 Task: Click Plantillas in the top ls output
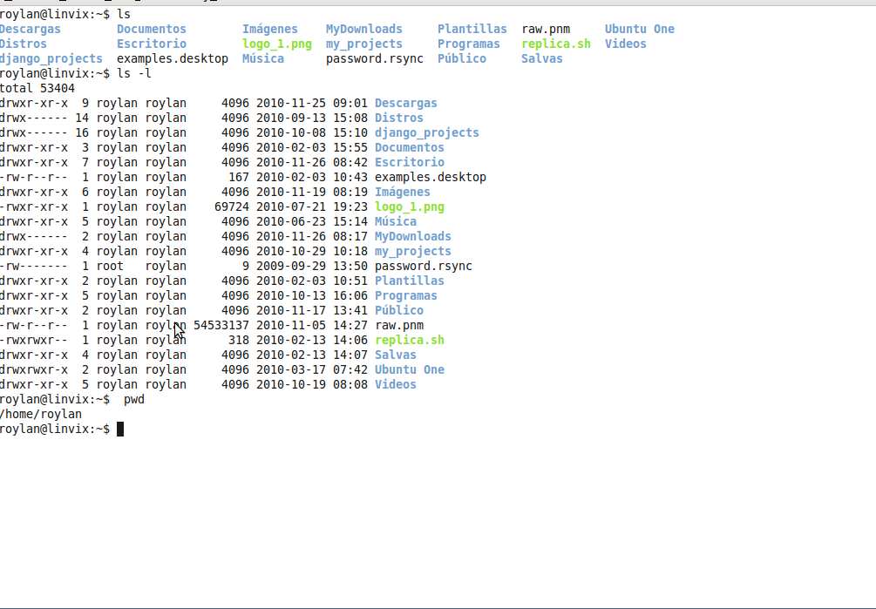[x=472, y=29]
